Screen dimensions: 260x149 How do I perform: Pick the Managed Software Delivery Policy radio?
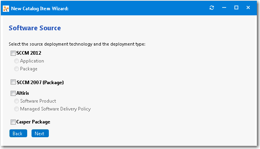click(17, 109)
